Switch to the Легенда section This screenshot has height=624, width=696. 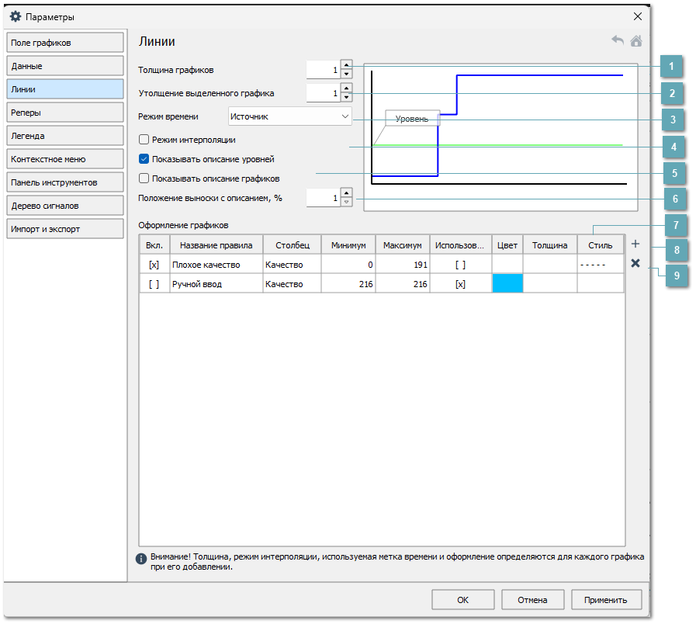click(65, 136)
